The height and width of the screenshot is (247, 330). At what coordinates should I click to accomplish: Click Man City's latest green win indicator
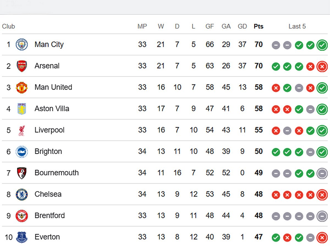click(x=322, y=44)
